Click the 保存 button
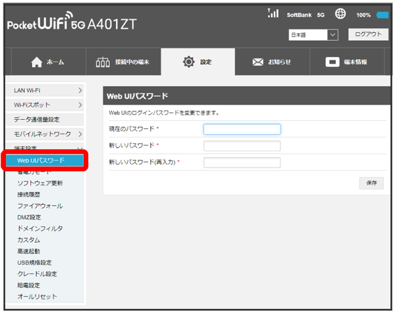 371,183
